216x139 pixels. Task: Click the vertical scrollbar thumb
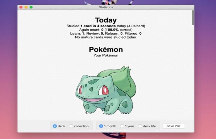193,18
